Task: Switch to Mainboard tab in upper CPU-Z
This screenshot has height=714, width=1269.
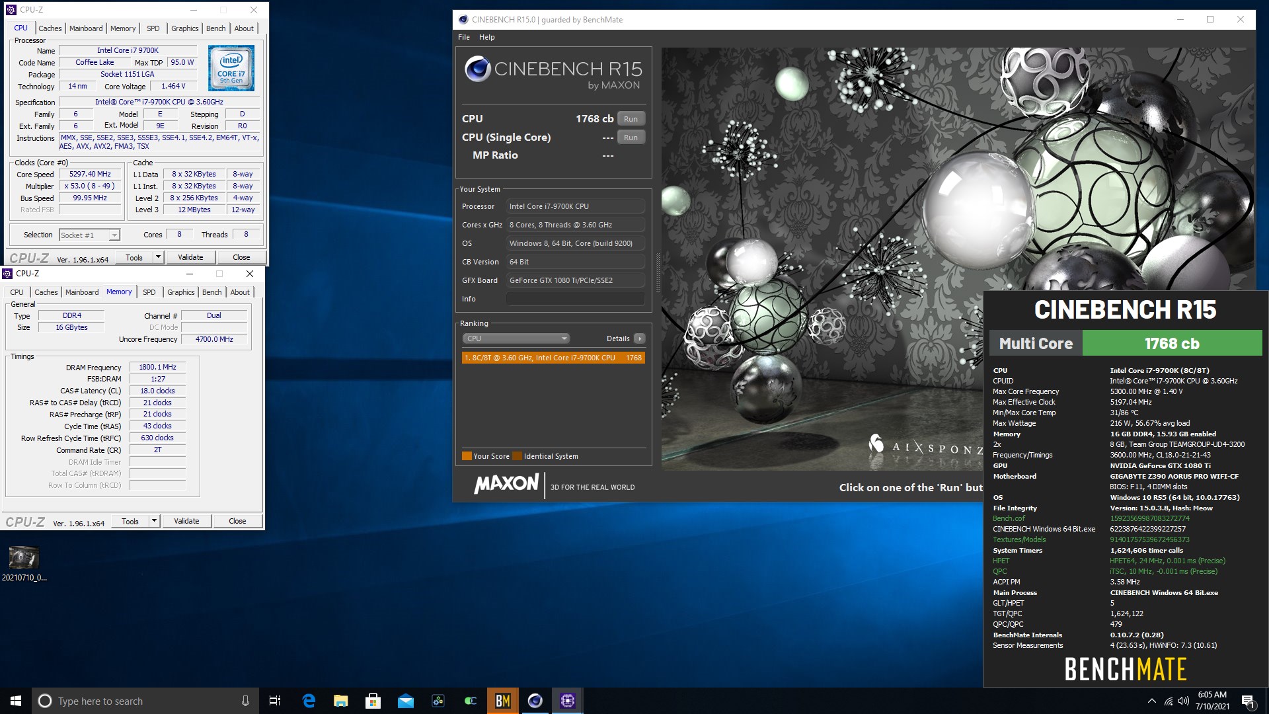Action: point(86,28)
